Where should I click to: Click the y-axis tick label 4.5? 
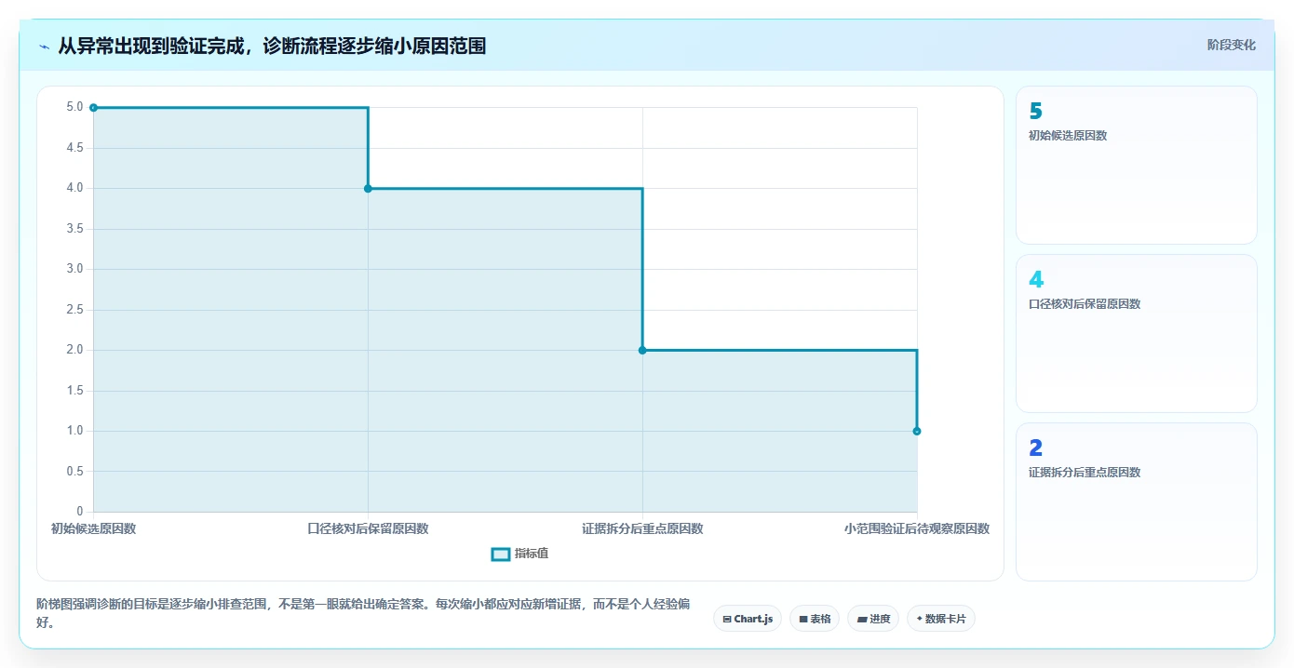[74, 148]
